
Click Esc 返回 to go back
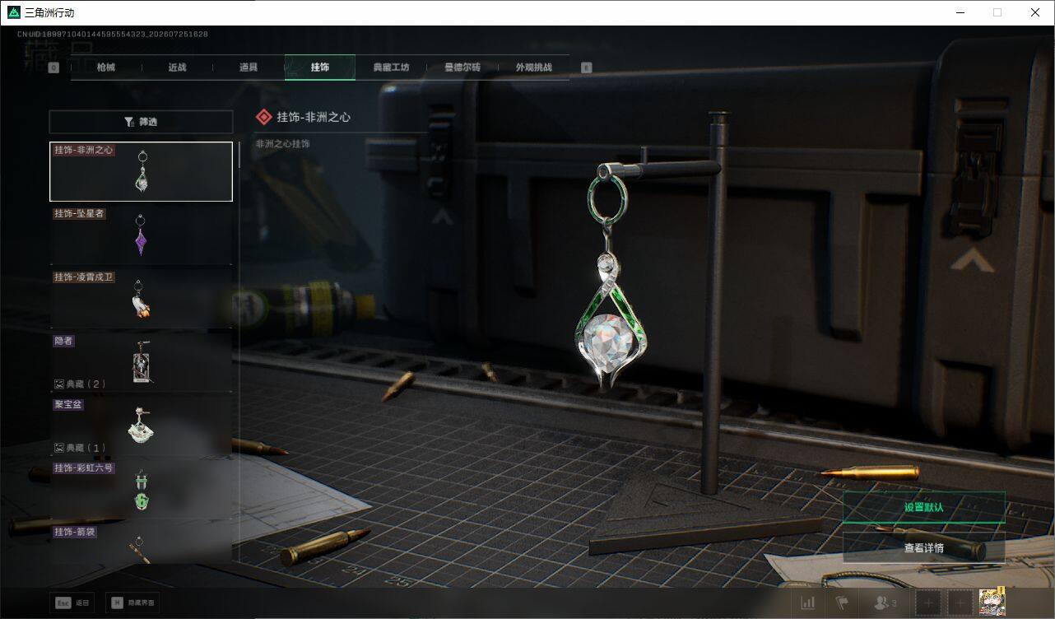click(72, 603)
